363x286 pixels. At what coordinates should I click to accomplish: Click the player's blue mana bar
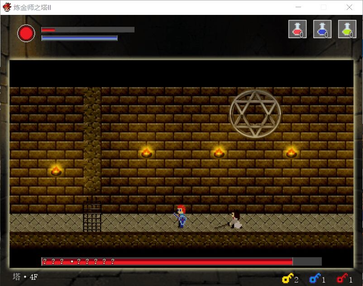click(79, 38)
